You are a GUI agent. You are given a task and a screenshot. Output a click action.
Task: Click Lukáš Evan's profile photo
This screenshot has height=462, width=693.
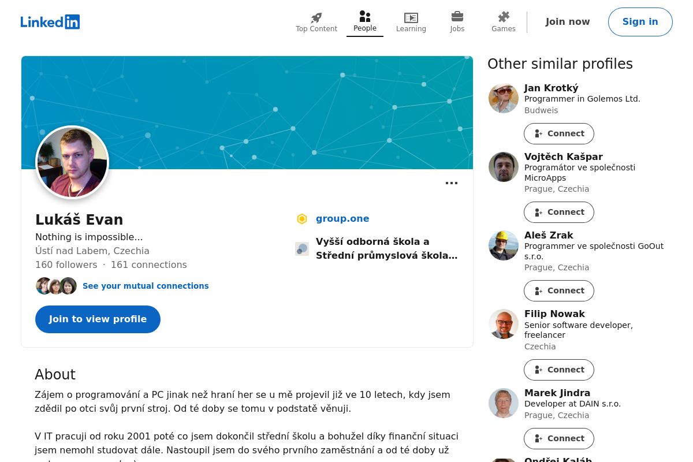pos(72,162)
